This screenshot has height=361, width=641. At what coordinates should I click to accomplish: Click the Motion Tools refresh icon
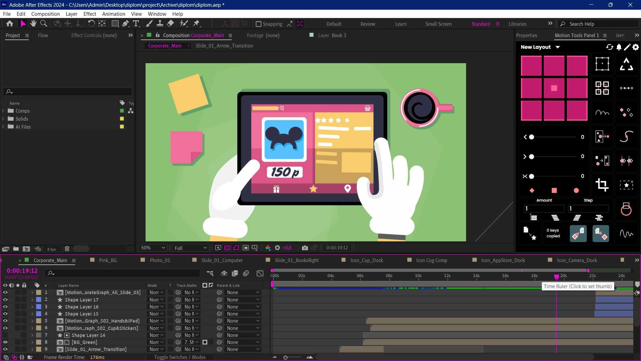(x=610, y=47)
